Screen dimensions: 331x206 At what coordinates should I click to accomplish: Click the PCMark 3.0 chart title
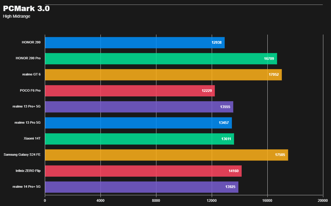(x=26, y=9)
